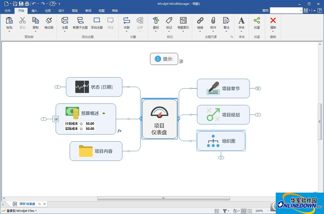Toggle the collapse-map icon in status bar
Viewport: 324px width, 214px height.
[243, 211]
